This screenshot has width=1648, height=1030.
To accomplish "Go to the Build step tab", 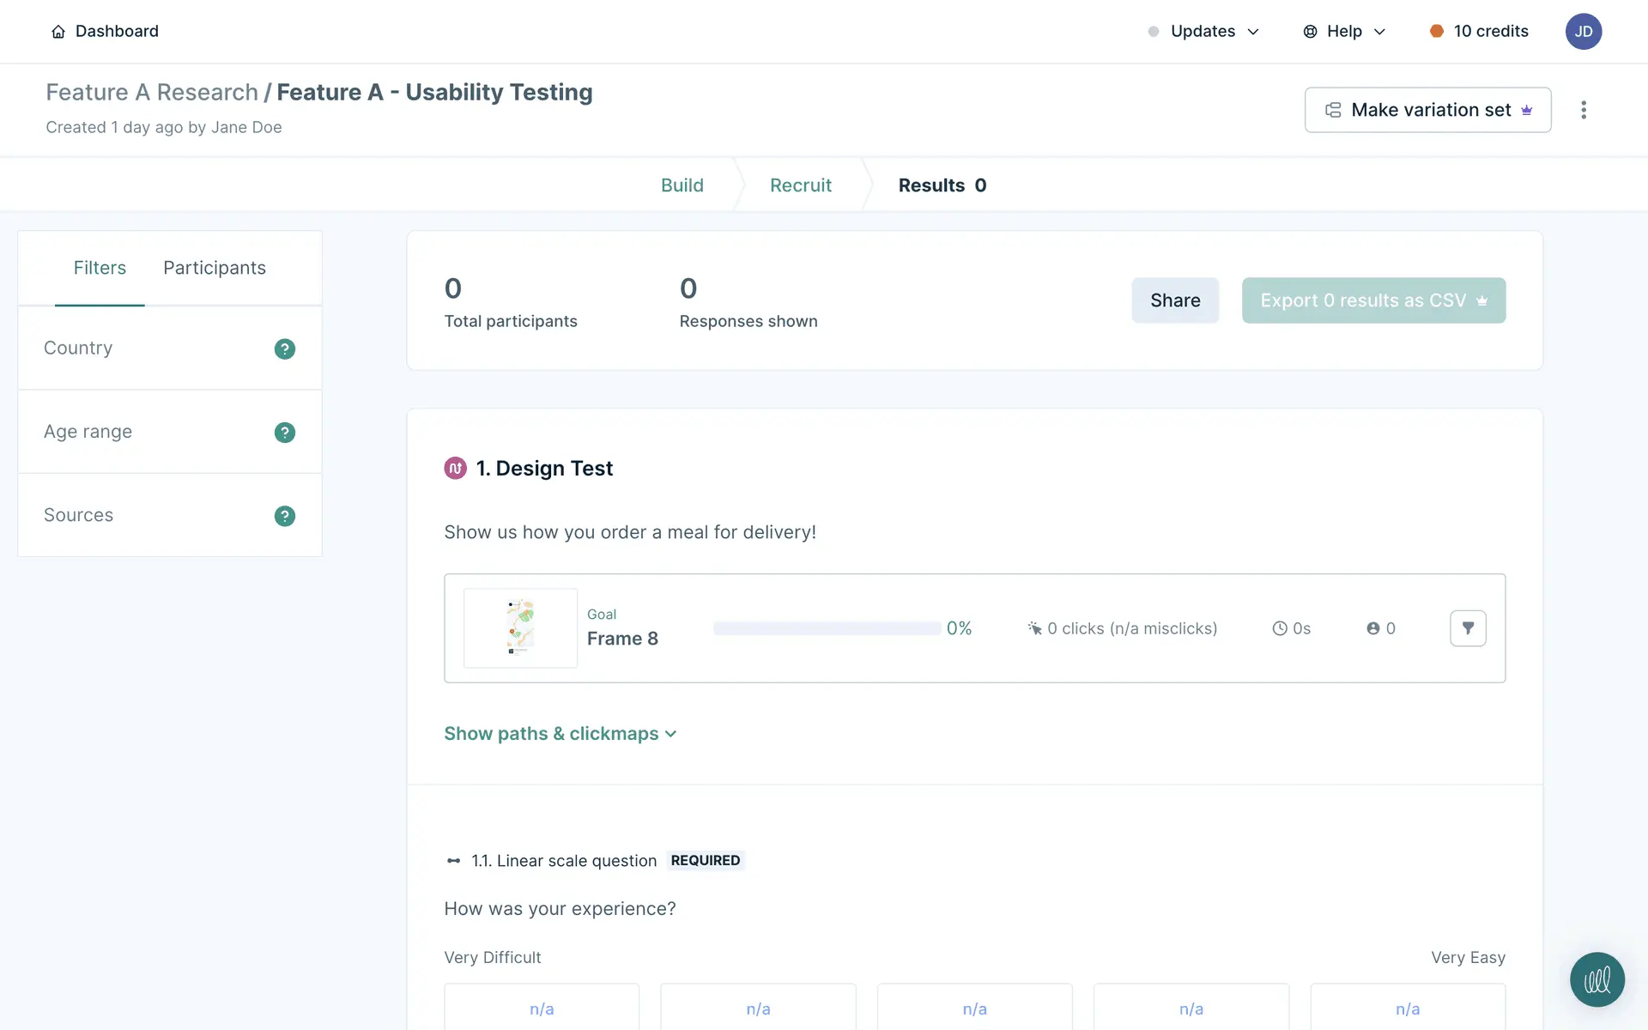I will 682,185.
